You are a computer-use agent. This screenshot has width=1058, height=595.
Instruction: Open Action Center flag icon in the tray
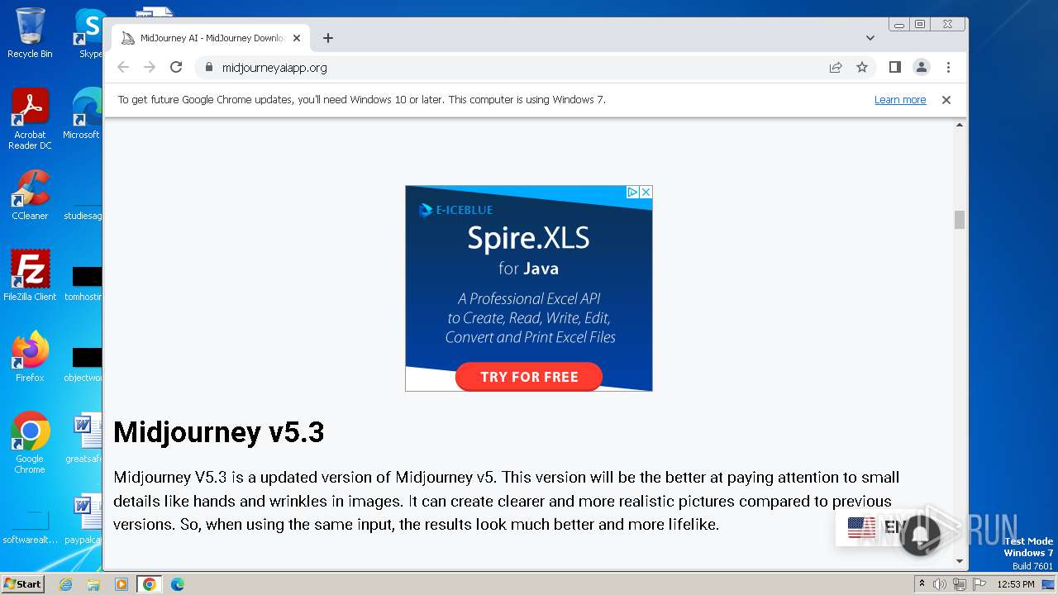(x=979, y=584)
